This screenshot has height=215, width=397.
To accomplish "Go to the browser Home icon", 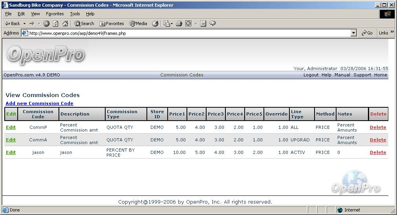I will tap(65, 23).
